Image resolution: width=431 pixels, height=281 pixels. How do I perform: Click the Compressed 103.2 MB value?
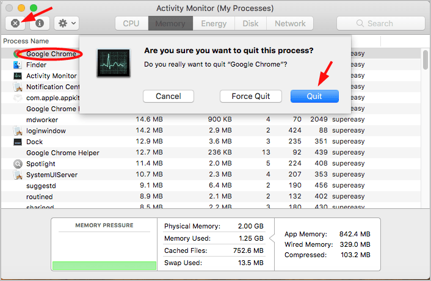(356, 255)
